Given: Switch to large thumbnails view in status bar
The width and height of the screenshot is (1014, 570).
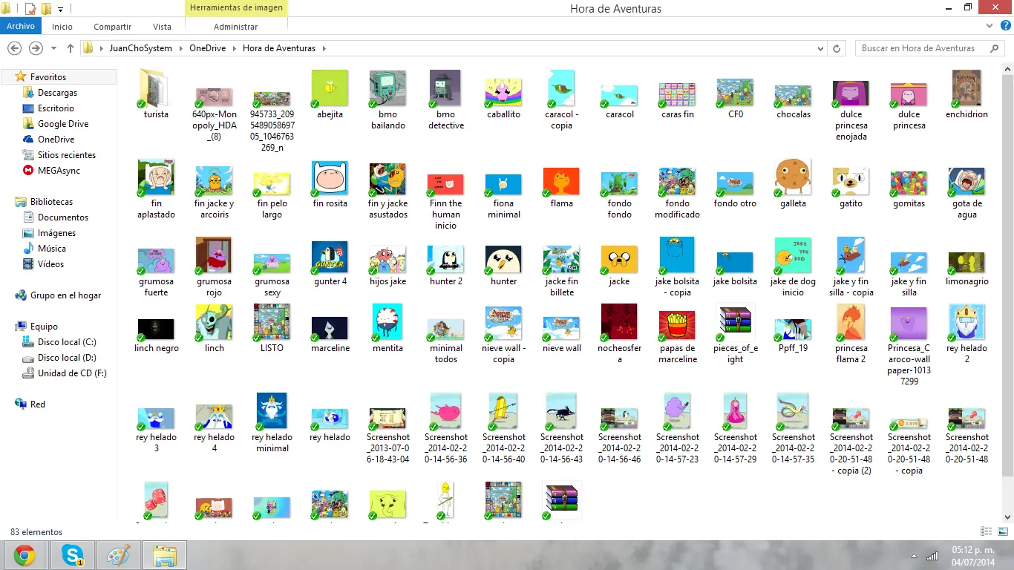Looking at the screenshot, I should 1001,531.
